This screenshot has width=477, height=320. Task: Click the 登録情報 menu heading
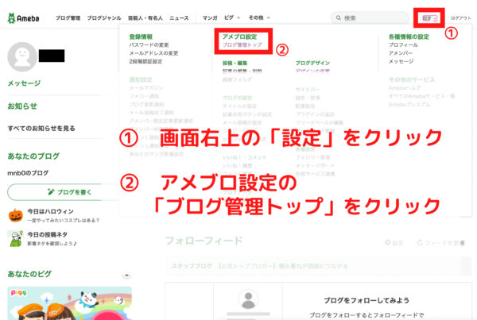pyautogui.click(x=141, y=37)
